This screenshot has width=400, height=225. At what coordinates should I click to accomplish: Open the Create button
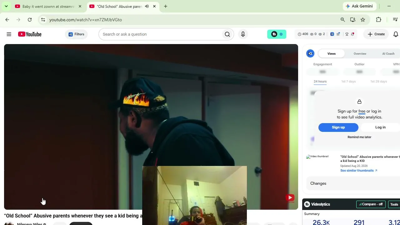376,34
